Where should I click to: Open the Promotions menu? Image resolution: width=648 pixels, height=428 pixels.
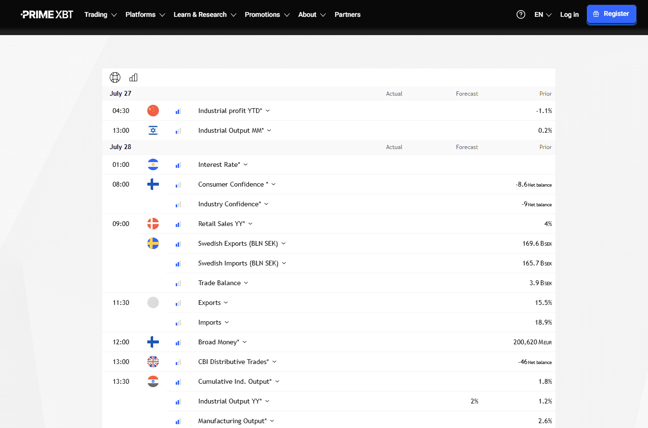tap(267, 14)
